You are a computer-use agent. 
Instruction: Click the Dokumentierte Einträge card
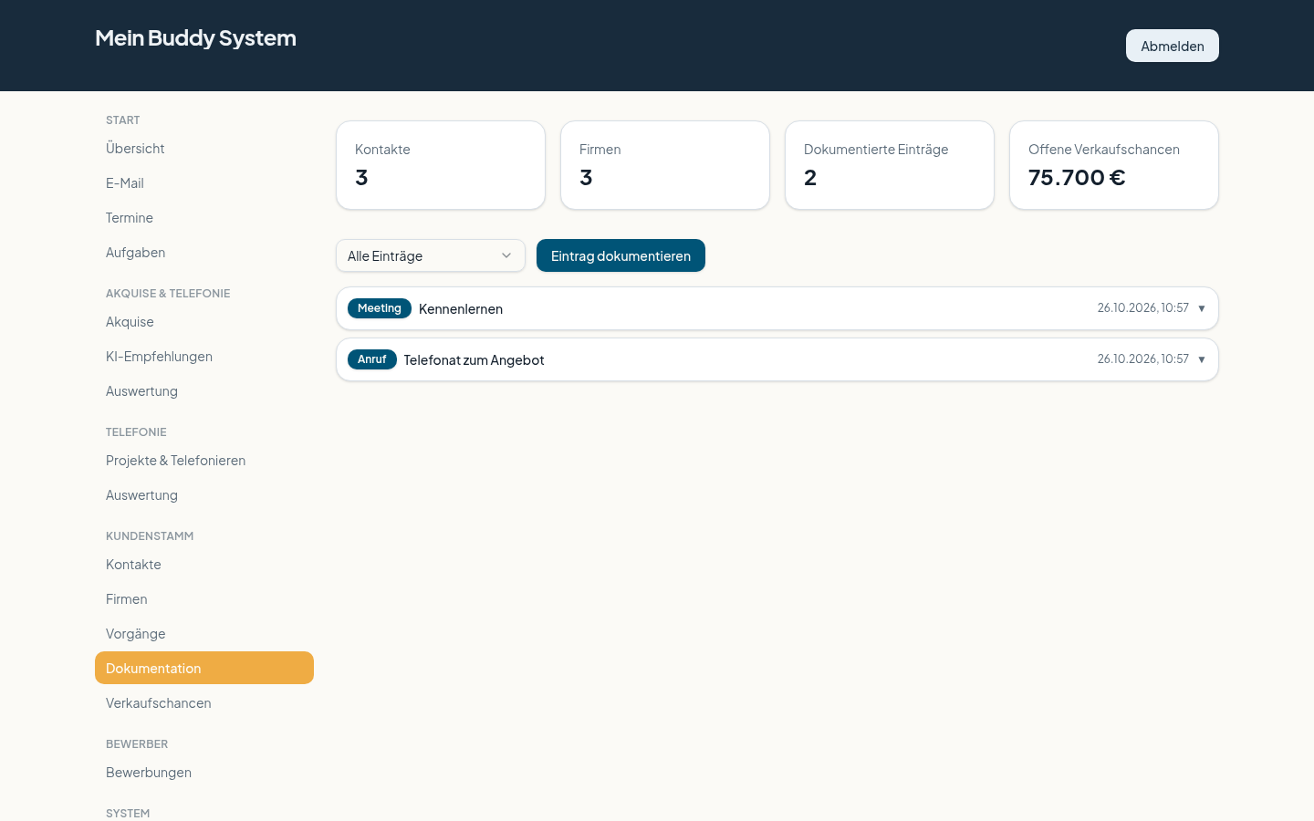coord(890,165)
